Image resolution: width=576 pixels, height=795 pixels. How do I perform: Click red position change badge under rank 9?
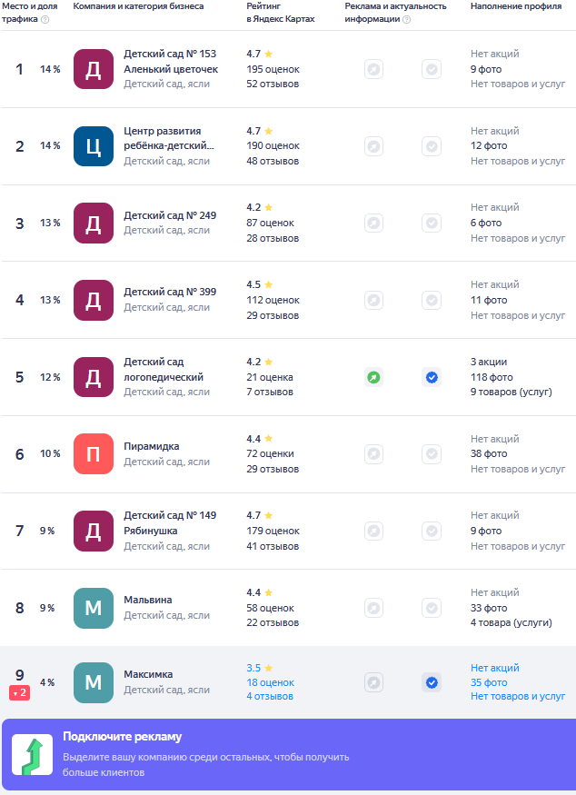point(20,693)
